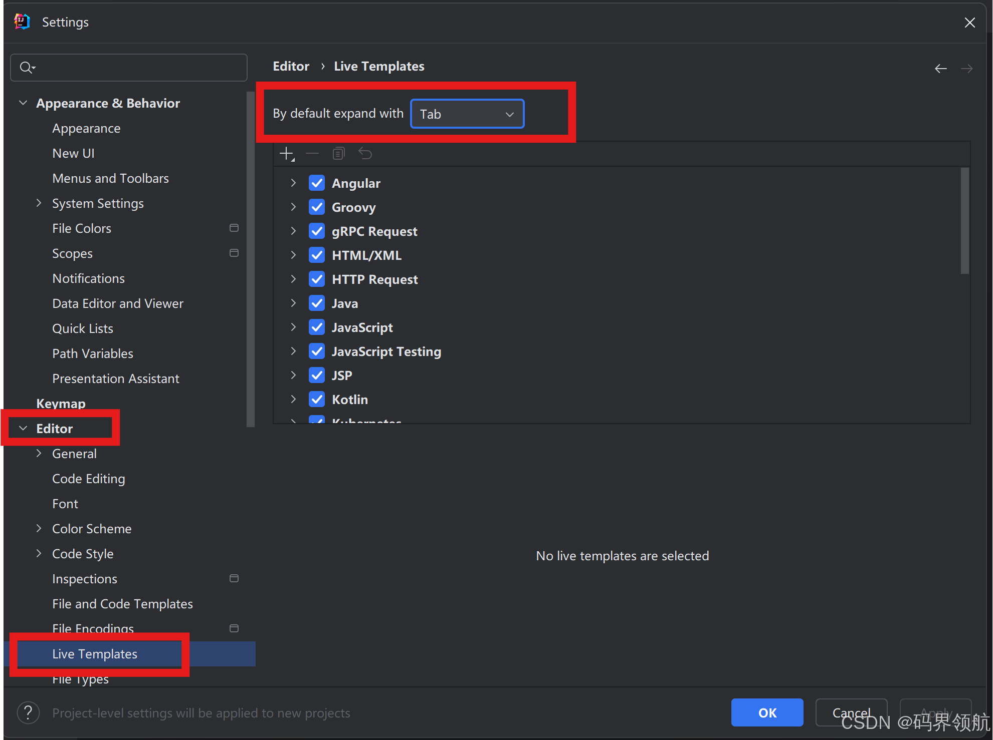Expand the JSP template group
The image size is (993, 740).
click(294, 376)
